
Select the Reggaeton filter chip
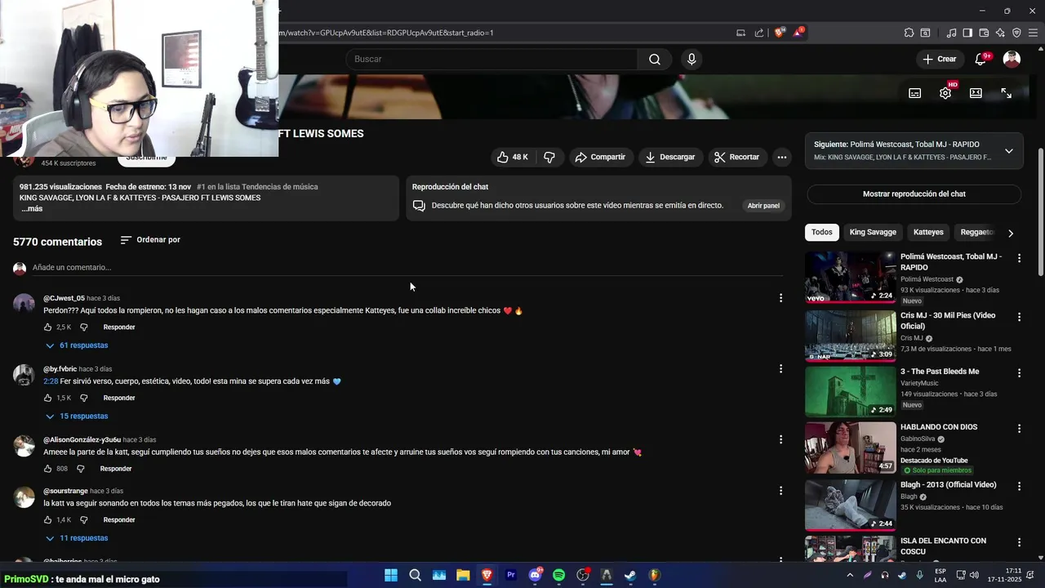tap(976, 232)
